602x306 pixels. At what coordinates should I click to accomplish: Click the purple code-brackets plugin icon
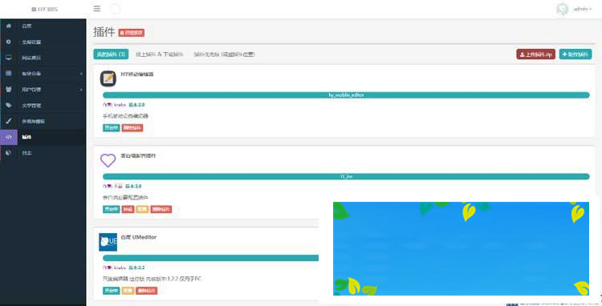point(9,137)
